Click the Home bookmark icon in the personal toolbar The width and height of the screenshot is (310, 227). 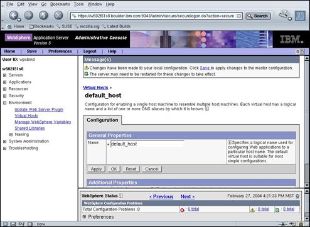point(9,26)
